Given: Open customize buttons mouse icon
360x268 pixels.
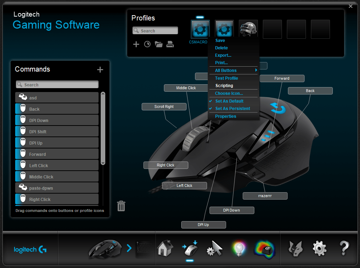Looking at the screenshot, I should click(x=190, y=249).
